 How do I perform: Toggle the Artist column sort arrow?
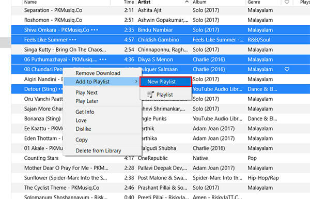(x=187, y=2)
